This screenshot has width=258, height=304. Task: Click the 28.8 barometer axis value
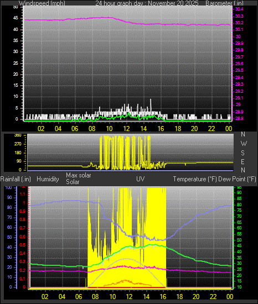(239, 118)
